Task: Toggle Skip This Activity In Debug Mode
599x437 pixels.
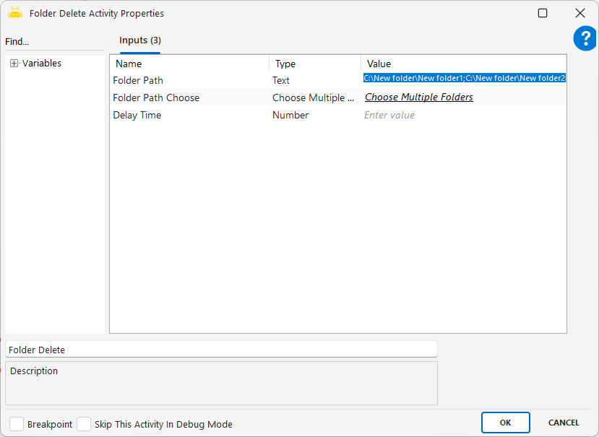Action: pos(84,424)
